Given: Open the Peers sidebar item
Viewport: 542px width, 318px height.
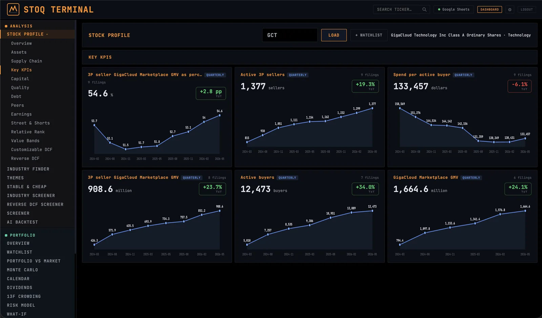Looking at the screenshot, I should pos(18,105).
